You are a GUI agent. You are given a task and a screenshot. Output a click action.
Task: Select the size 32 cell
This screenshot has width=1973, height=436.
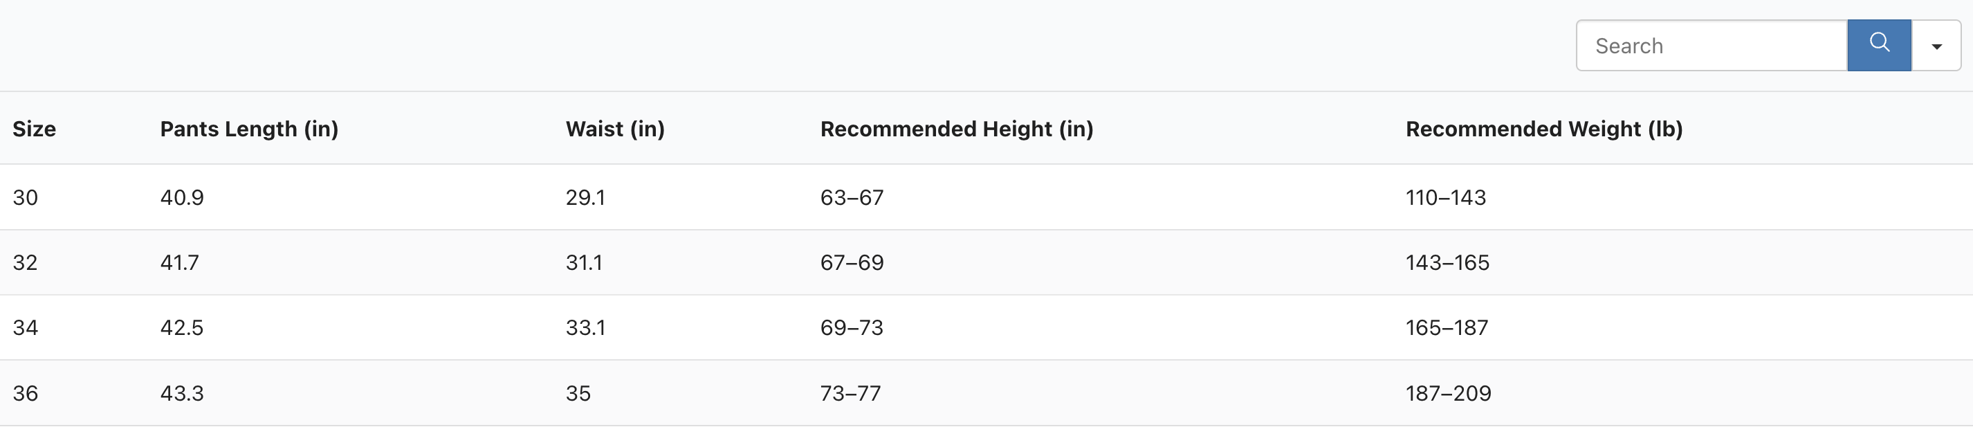(x=26, y=263)
